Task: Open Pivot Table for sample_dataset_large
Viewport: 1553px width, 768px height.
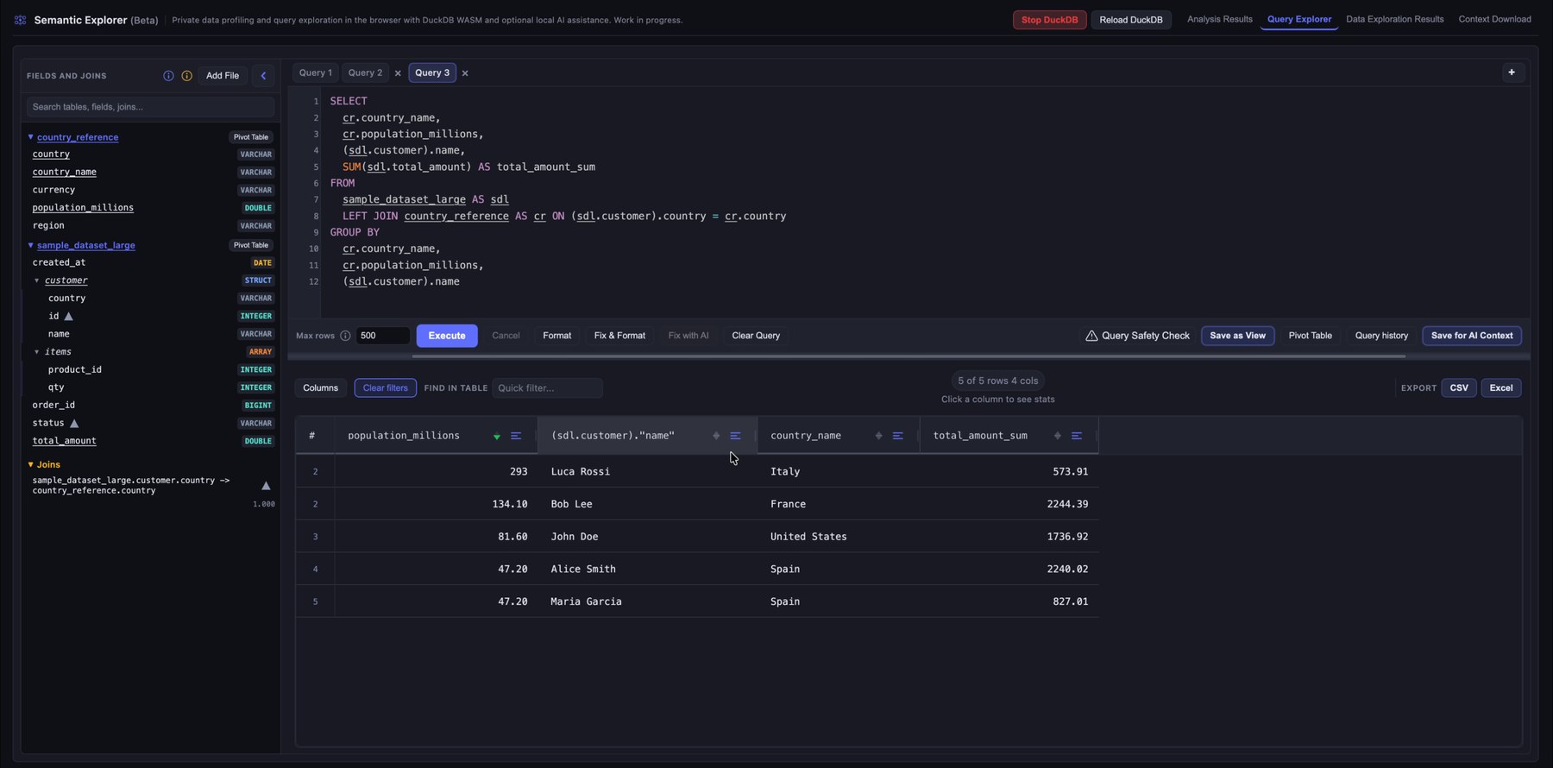Action: 251,245
